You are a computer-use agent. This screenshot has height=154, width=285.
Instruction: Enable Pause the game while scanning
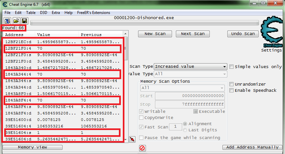(141, 138)
